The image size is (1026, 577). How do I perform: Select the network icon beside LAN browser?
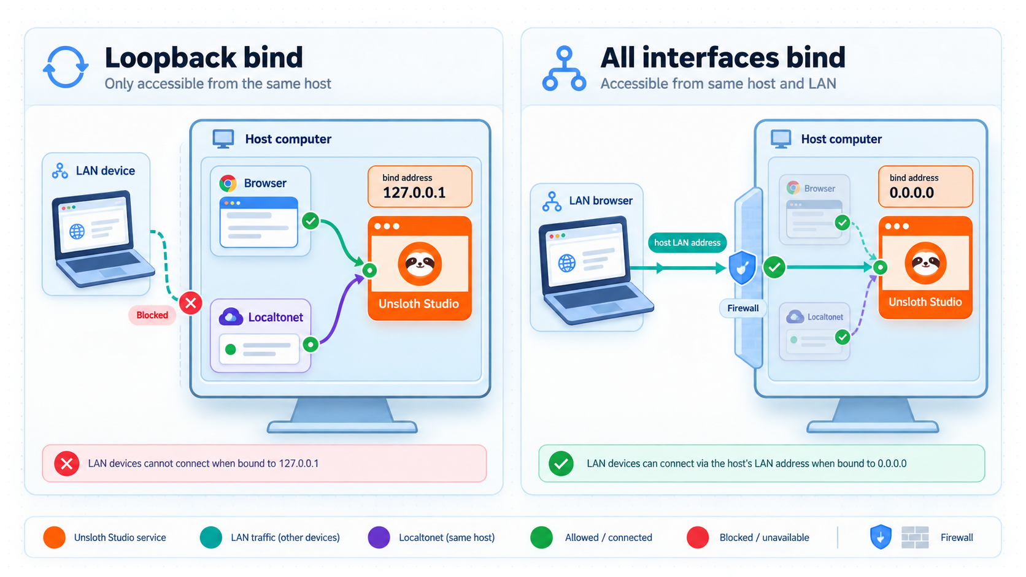552,201
